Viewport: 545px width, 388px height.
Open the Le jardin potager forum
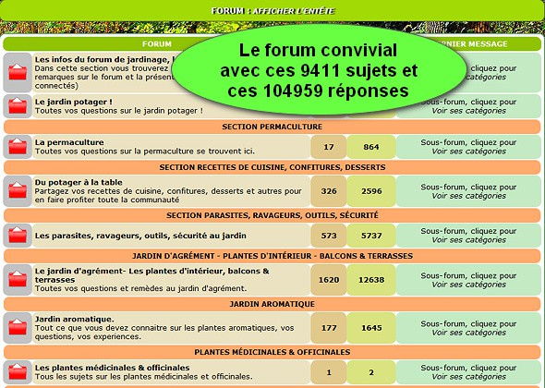pyautogui.click(x=73, y=102)
